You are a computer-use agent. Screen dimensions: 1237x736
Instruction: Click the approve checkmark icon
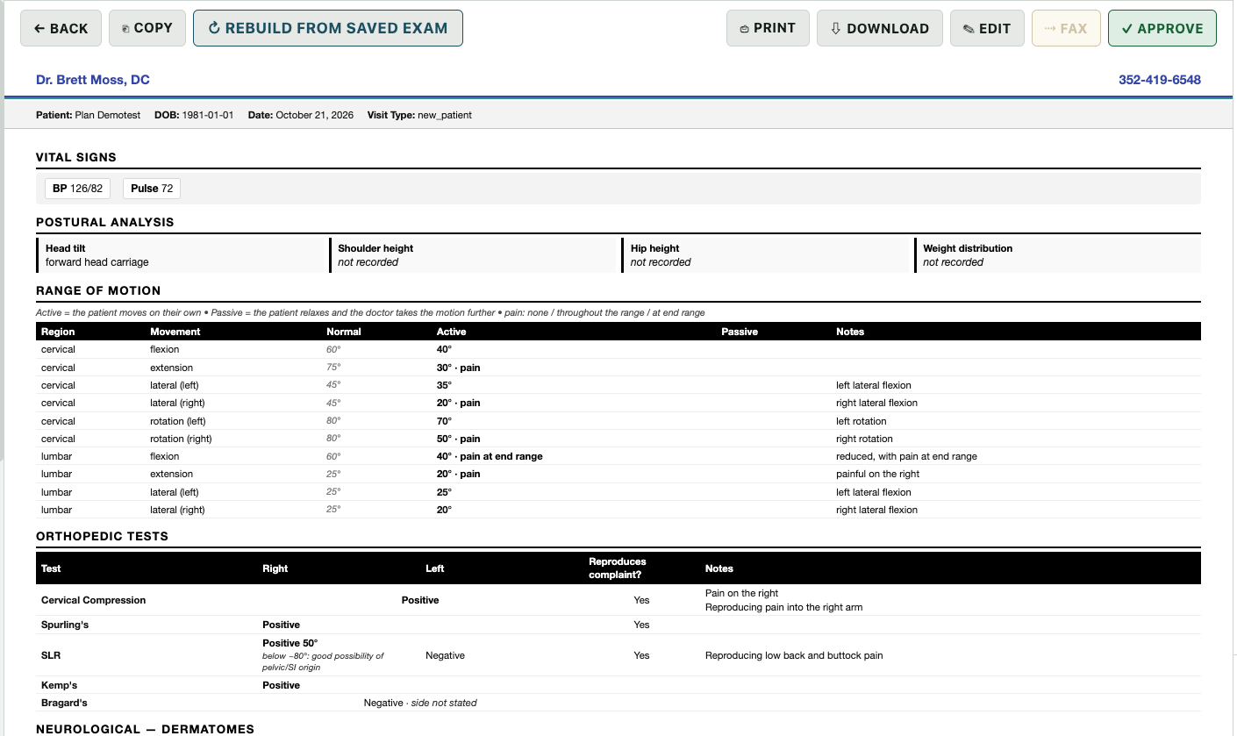(x=1126, y=29)
